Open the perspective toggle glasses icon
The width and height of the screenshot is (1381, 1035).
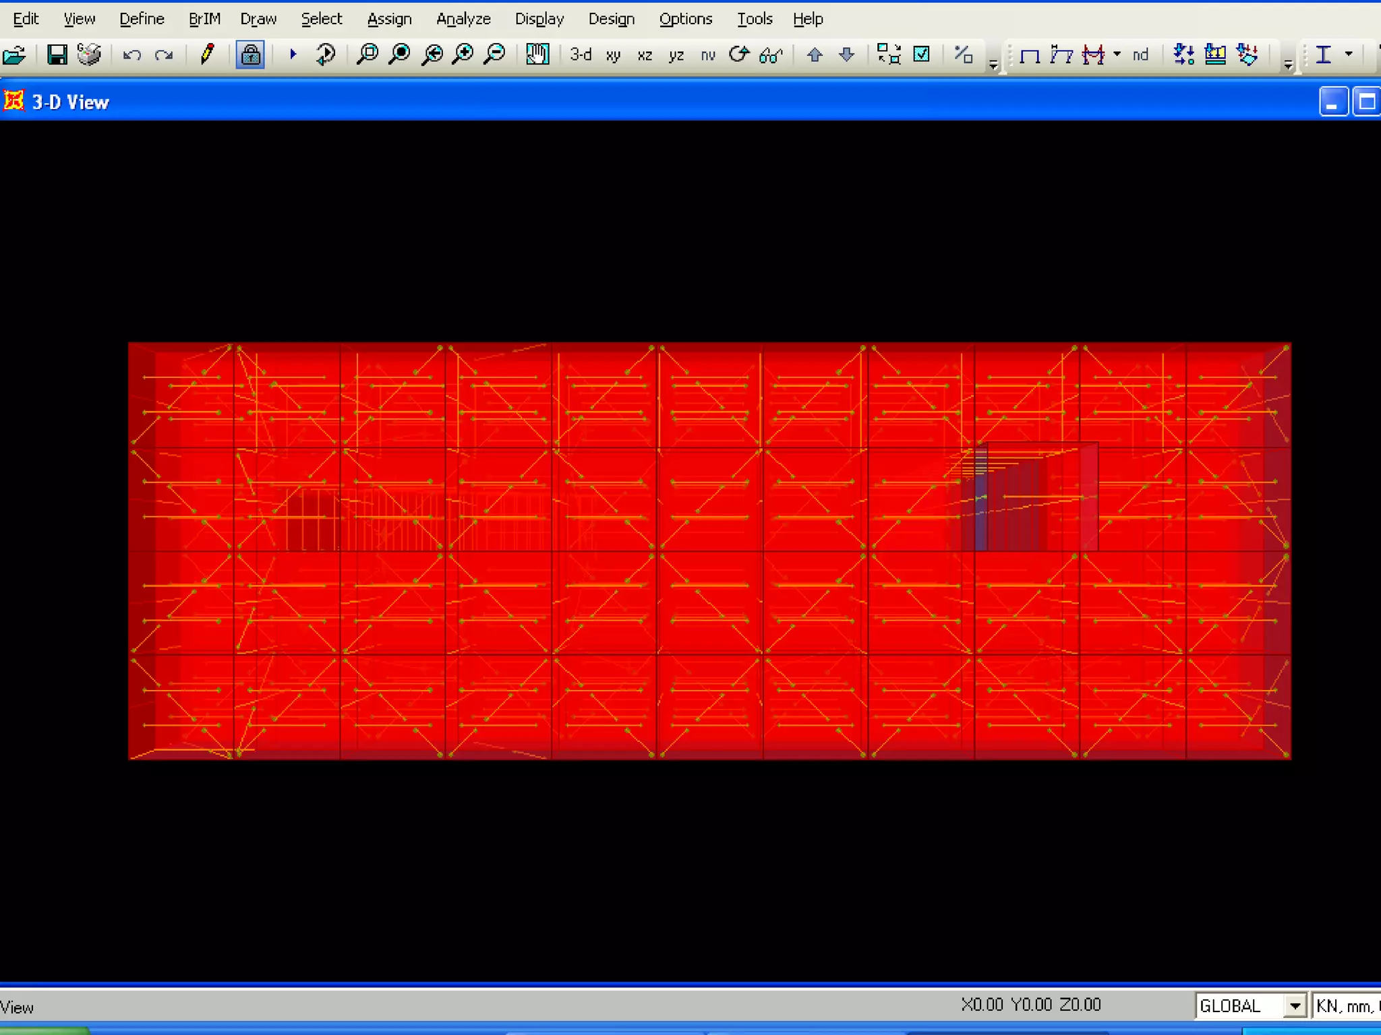click(770, 55)
